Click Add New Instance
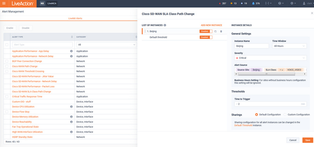Image resolution: width=314 pixels, height=147 pixels. 211,25
